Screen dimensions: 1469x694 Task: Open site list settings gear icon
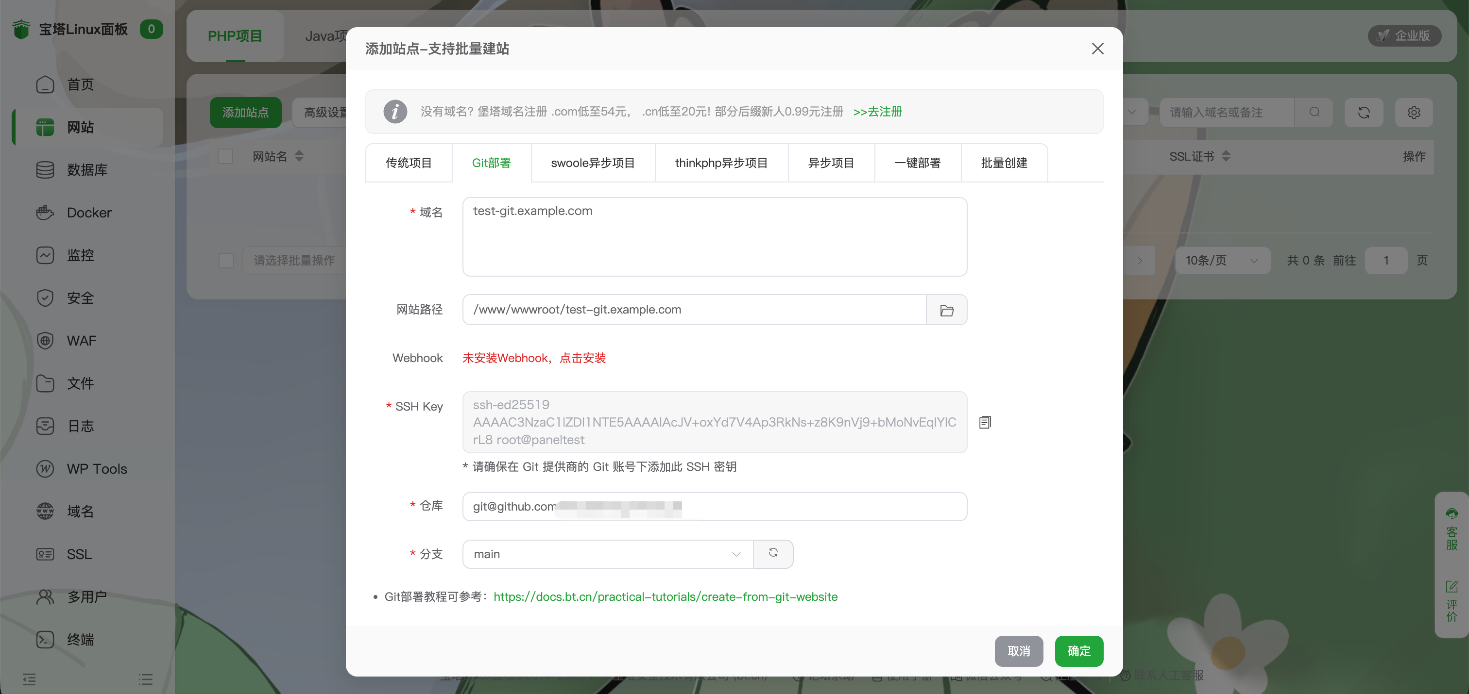click(1414, 112)
